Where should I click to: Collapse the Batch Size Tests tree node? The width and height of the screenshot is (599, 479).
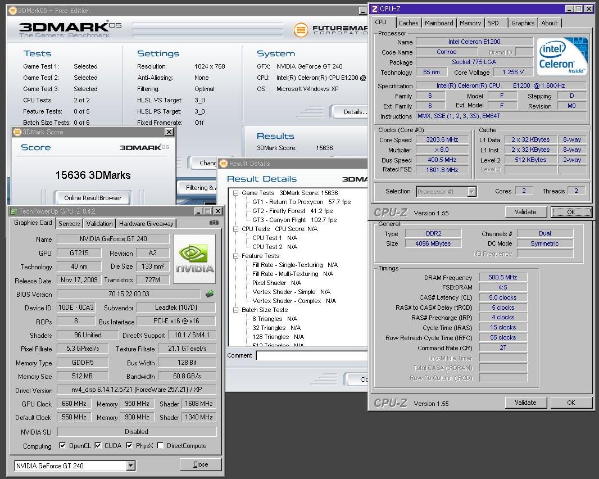point(235,310)
